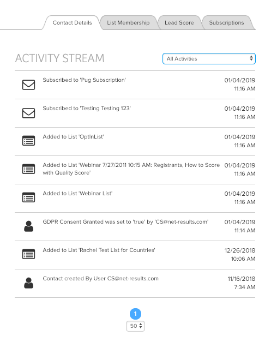Open the All Activities filter dropdown
The image size is (277, 342).
click(x=209, y=59)
